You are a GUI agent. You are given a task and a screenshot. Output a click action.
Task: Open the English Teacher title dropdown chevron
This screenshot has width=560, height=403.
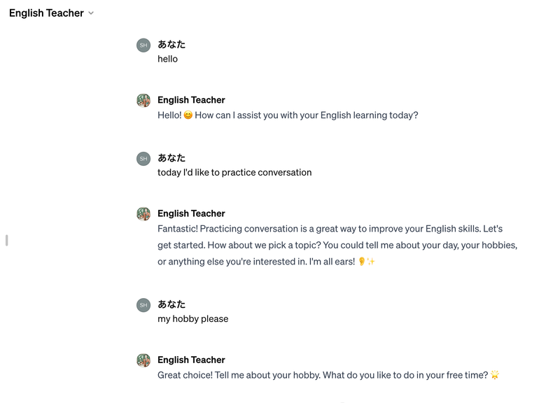(x=91, y=13)
